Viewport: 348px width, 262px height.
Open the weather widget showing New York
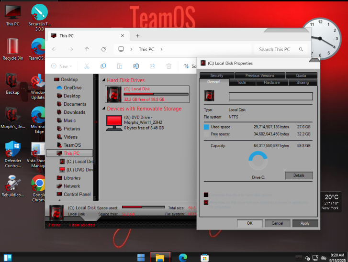[x=330, y=202]
